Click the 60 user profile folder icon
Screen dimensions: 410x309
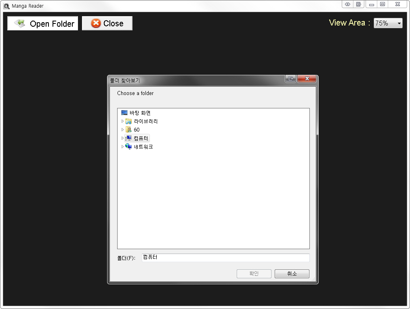coord(128,129)
